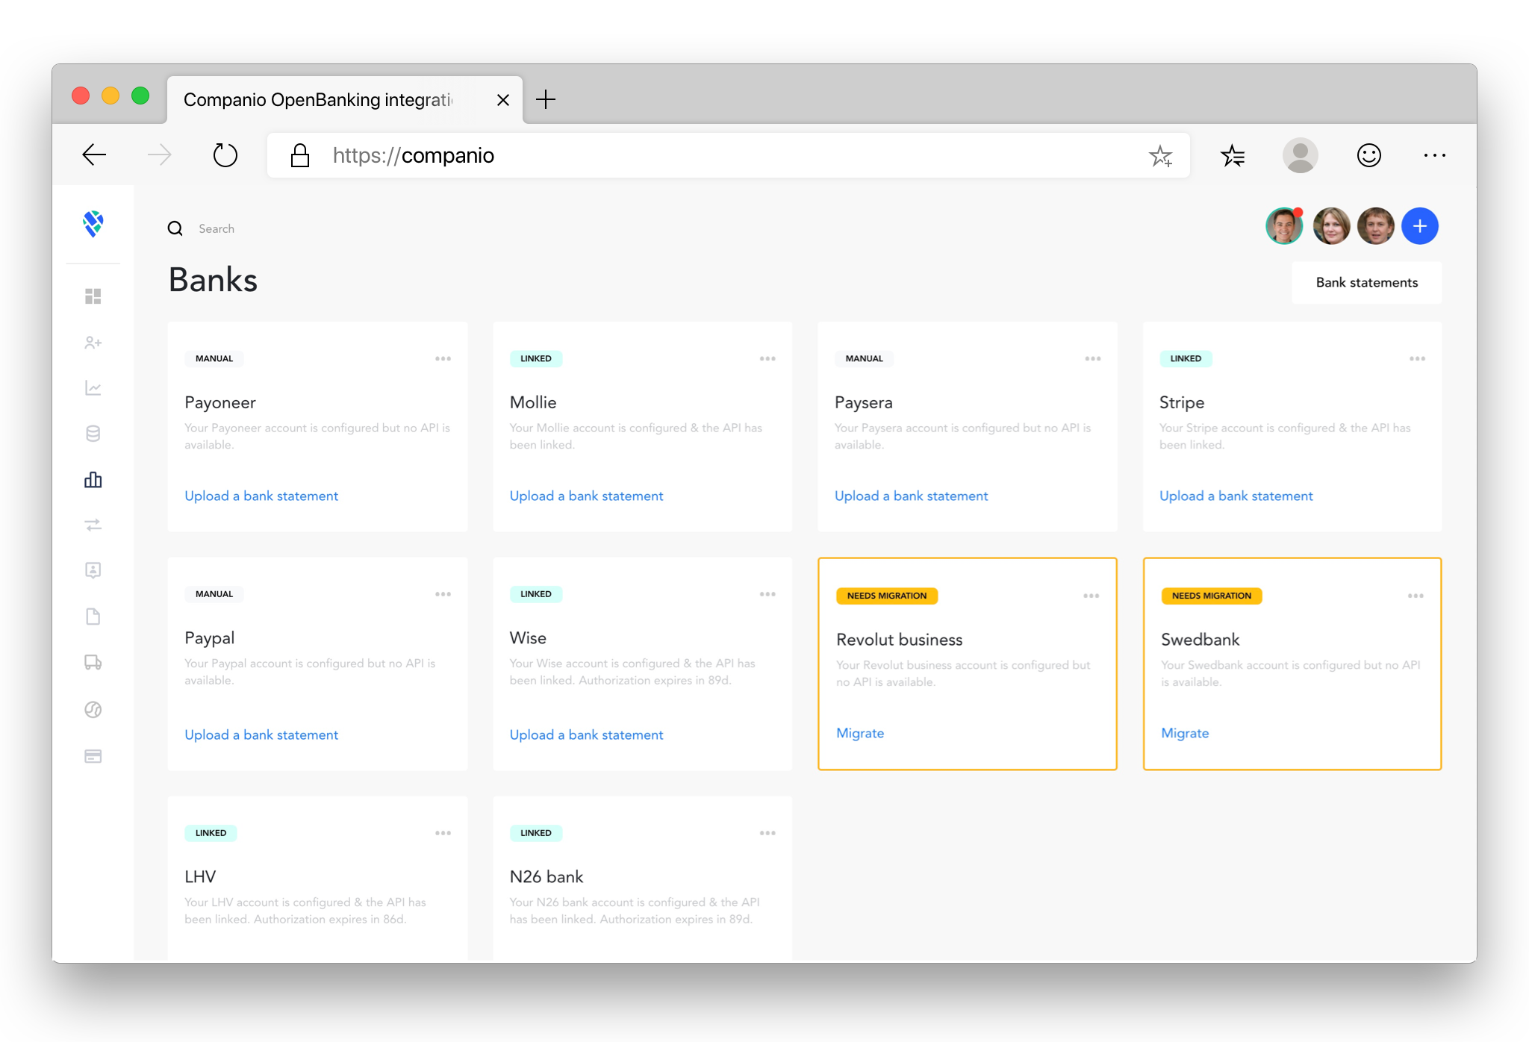Click the Search input field
1529x1042 pixels.
click(217, 229)
